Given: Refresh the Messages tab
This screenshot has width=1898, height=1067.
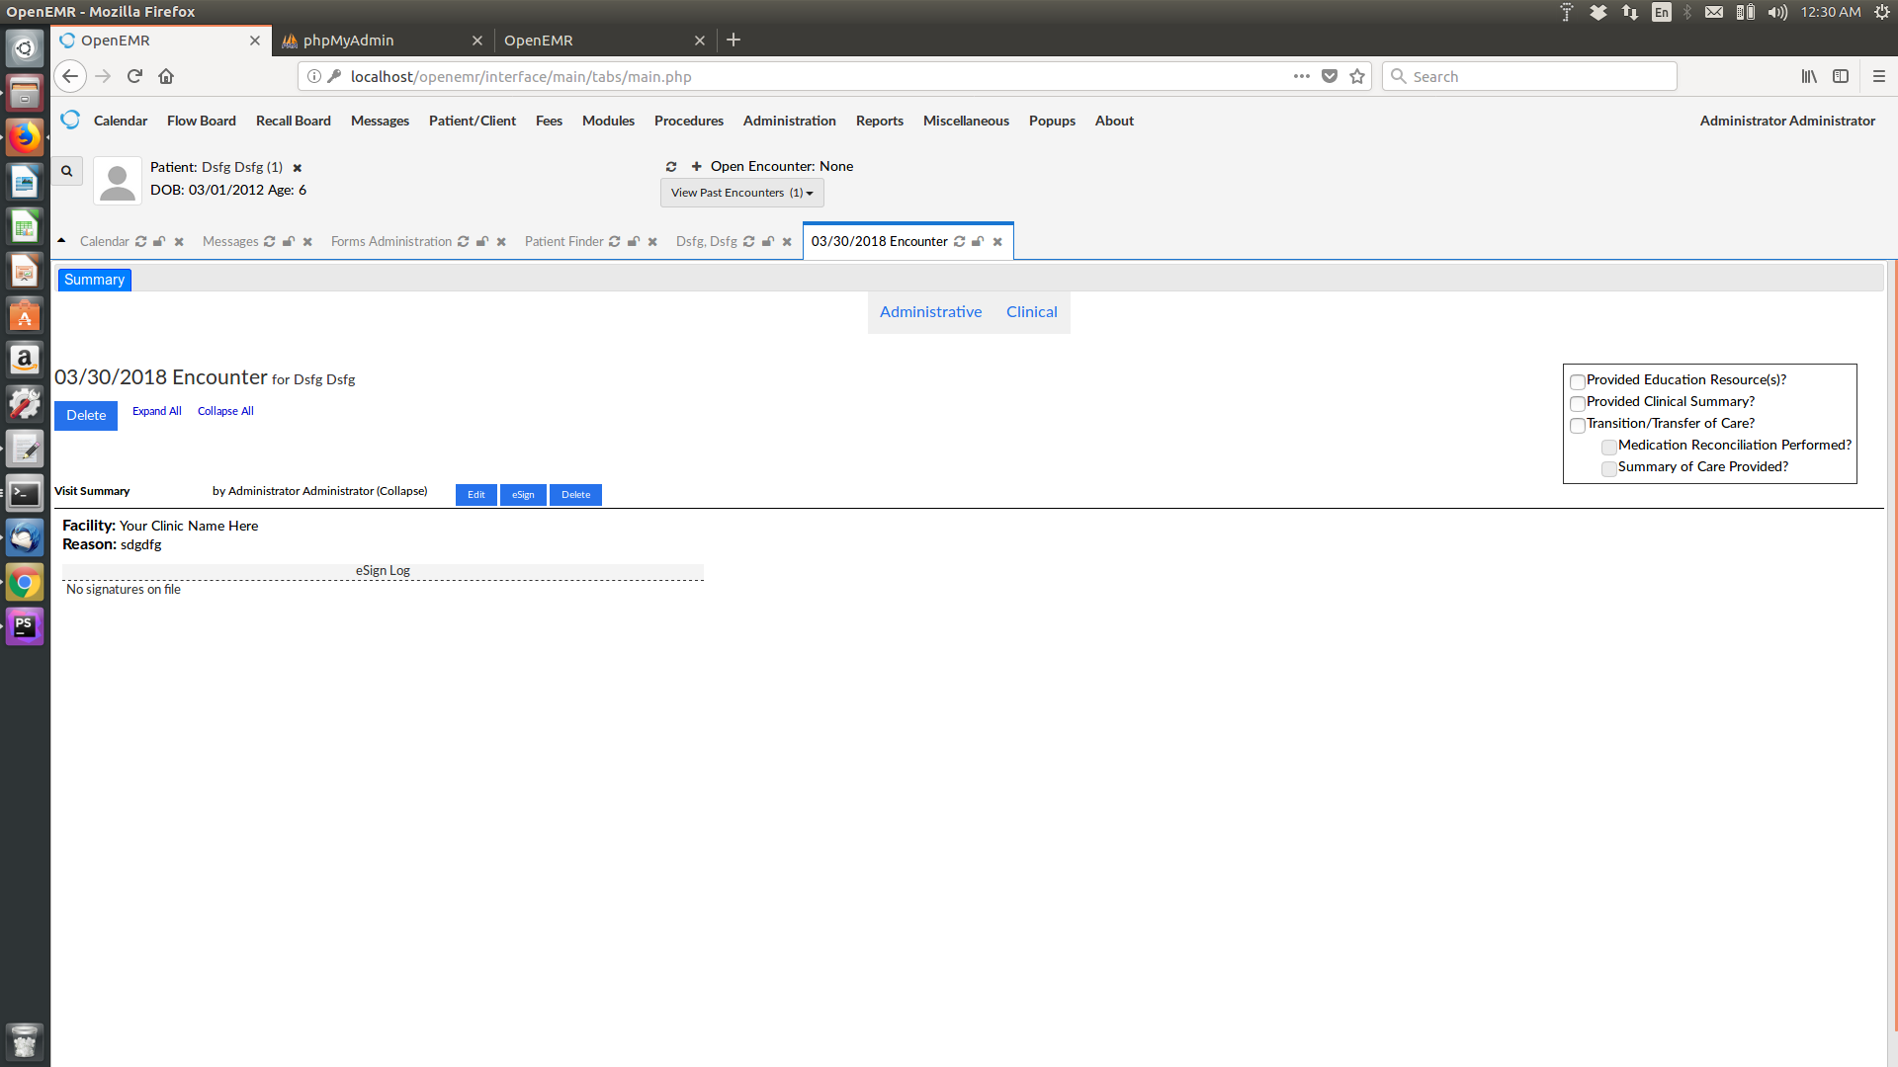Looking at the screenshot, I should (x=269, y=242).
